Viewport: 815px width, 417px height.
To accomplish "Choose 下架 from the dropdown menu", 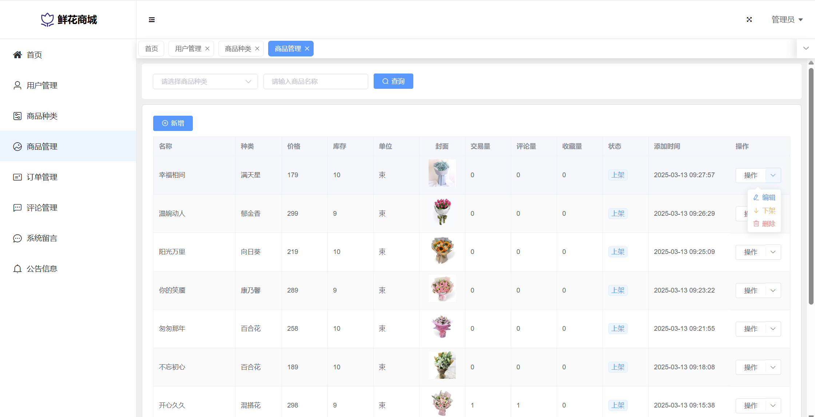I will pos(764,211).
